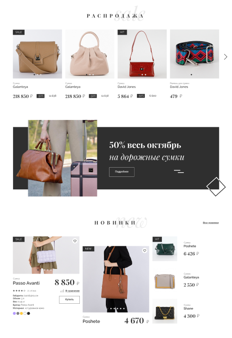Select the yellow color option
Viewport: 232px width, 338px height.
coord(21,313)
